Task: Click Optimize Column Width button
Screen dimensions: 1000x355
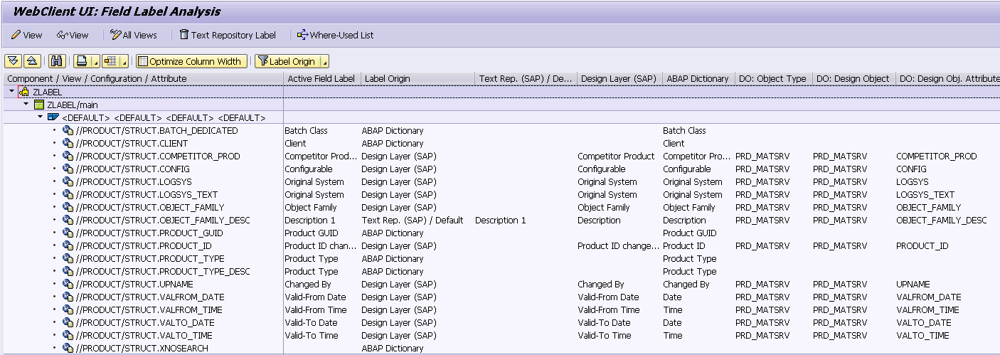Action: (191, 61)
